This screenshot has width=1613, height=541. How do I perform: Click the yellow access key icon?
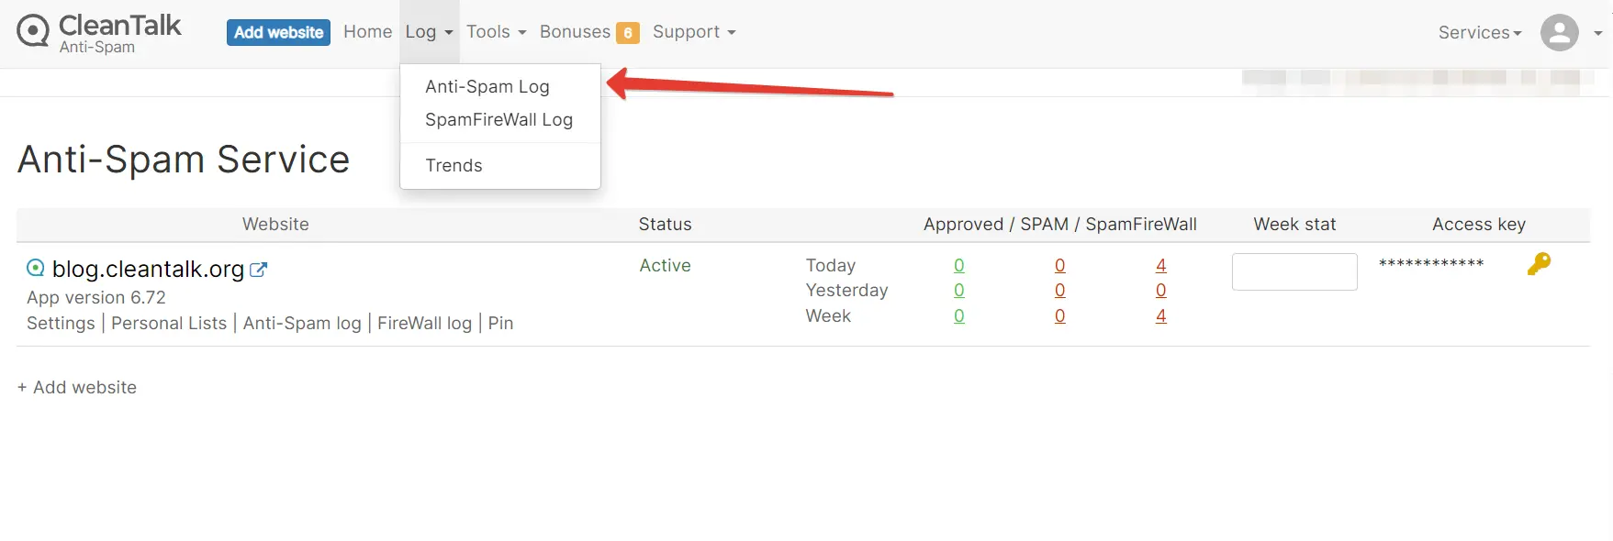coord(1540,264)
